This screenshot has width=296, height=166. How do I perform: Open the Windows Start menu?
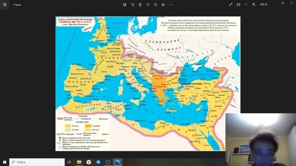point(5,162)
